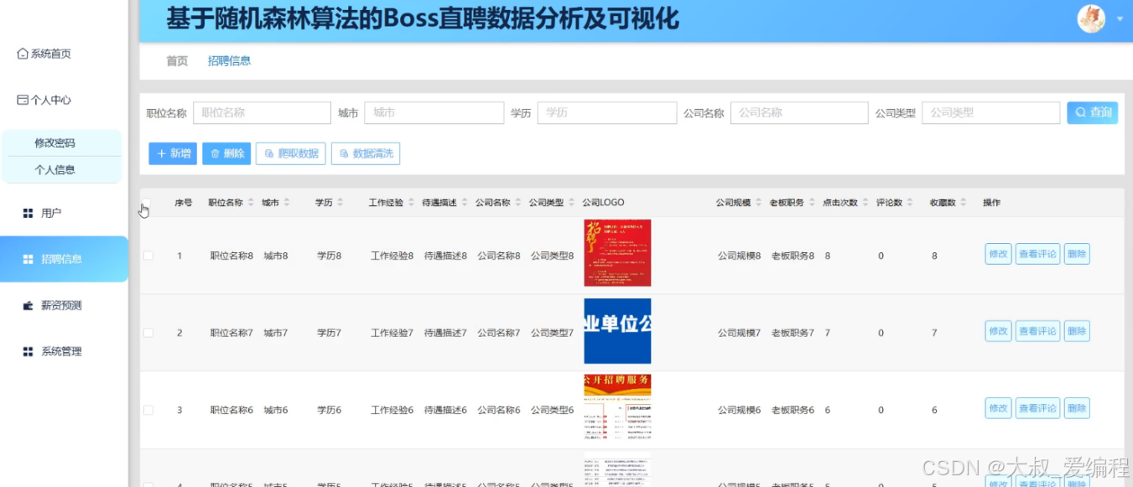Focus the 公司类型 search field
Screen dimensions: 1133x487
[991, 112]
